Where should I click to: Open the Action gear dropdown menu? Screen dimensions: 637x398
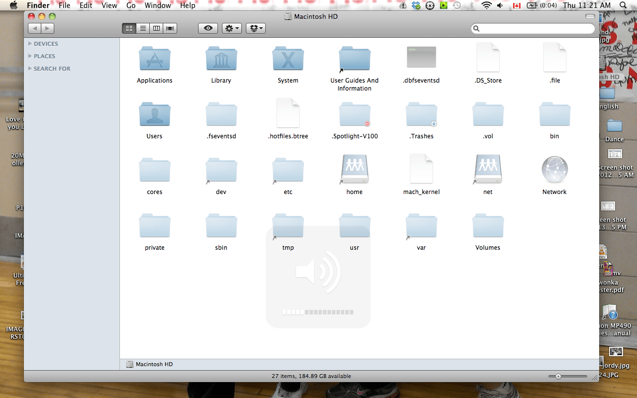[x=231, y=28]
